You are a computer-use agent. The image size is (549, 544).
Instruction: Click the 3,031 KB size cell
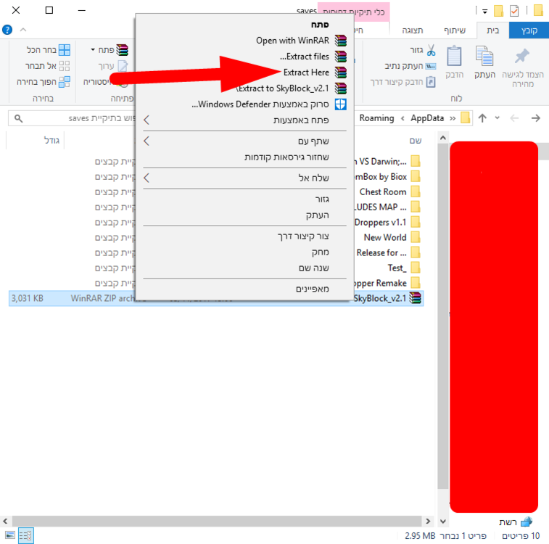[x=28, y=298]
